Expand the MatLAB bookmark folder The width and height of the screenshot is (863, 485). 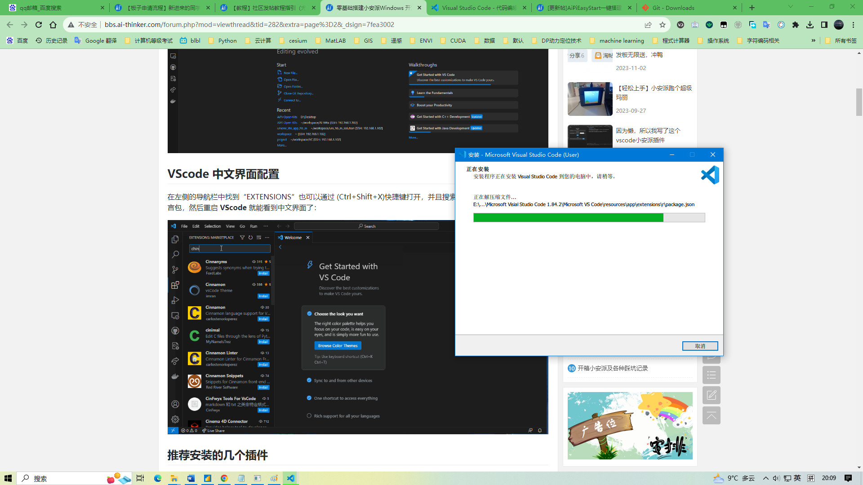click(331, 40)
